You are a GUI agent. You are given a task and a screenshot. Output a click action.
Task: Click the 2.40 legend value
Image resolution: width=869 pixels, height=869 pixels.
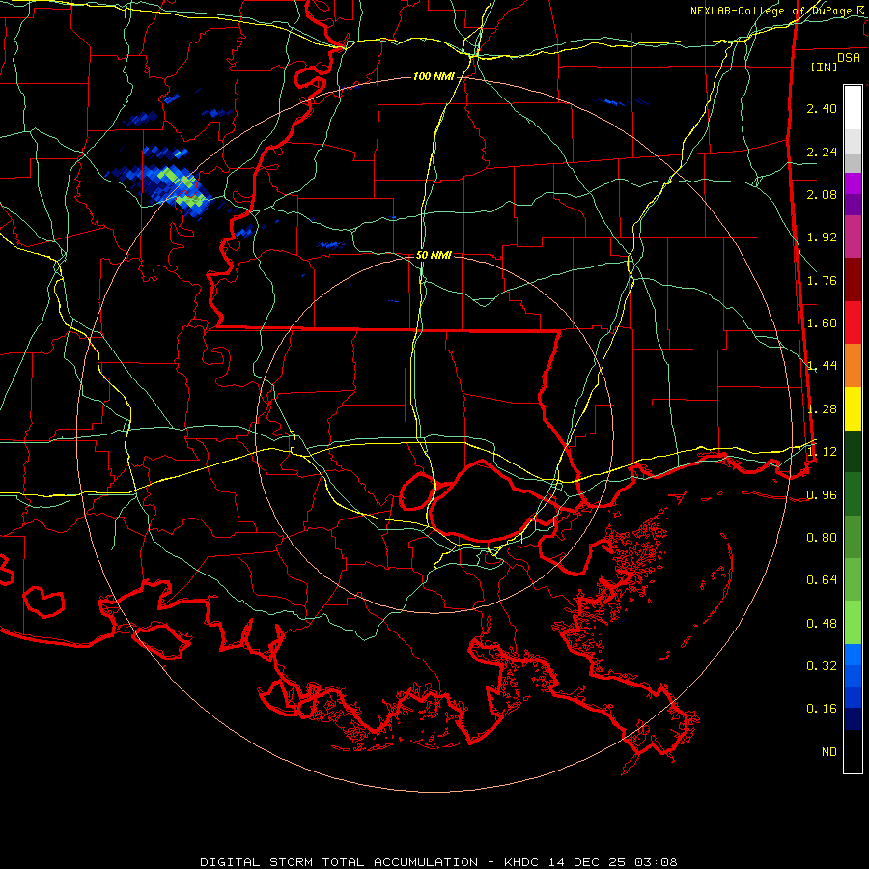pos(822,108)
